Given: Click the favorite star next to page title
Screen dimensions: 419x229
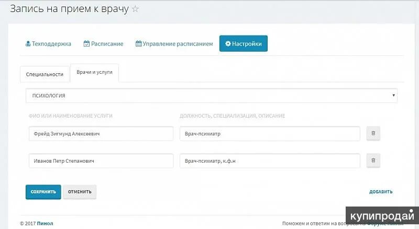Looking at the screenshot, I should click(x=136, y=9).
